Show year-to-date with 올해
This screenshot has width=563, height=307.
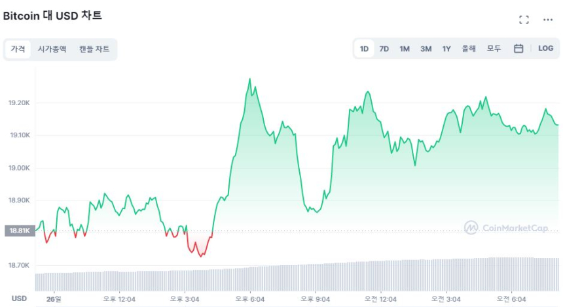[x=469, y=48]
